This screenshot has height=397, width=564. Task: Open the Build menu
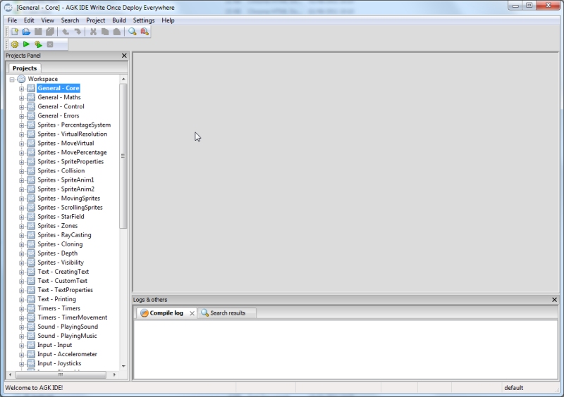[119, 20]
